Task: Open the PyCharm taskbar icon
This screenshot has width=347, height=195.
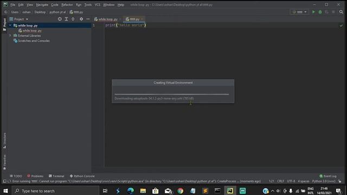Action: pyautogui.click(x=230, y=191)
